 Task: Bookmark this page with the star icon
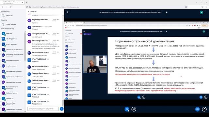coord(186,7)
